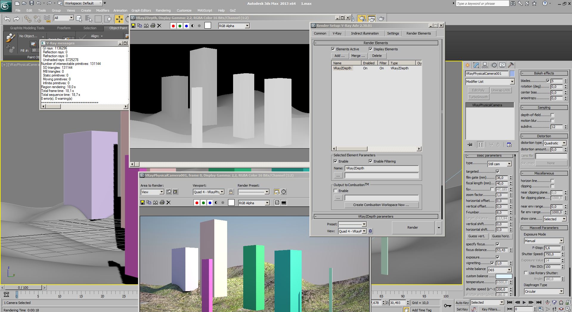Save image in VRayZDepth frame buffer
The height and width of the screenshot is (312, 572).
133,26
